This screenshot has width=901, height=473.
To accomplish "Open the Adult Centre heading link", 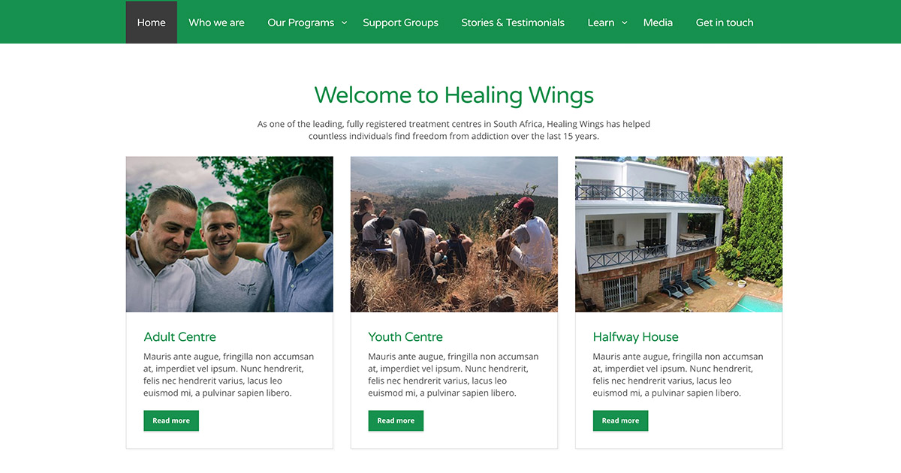I will tap(179, 336).
